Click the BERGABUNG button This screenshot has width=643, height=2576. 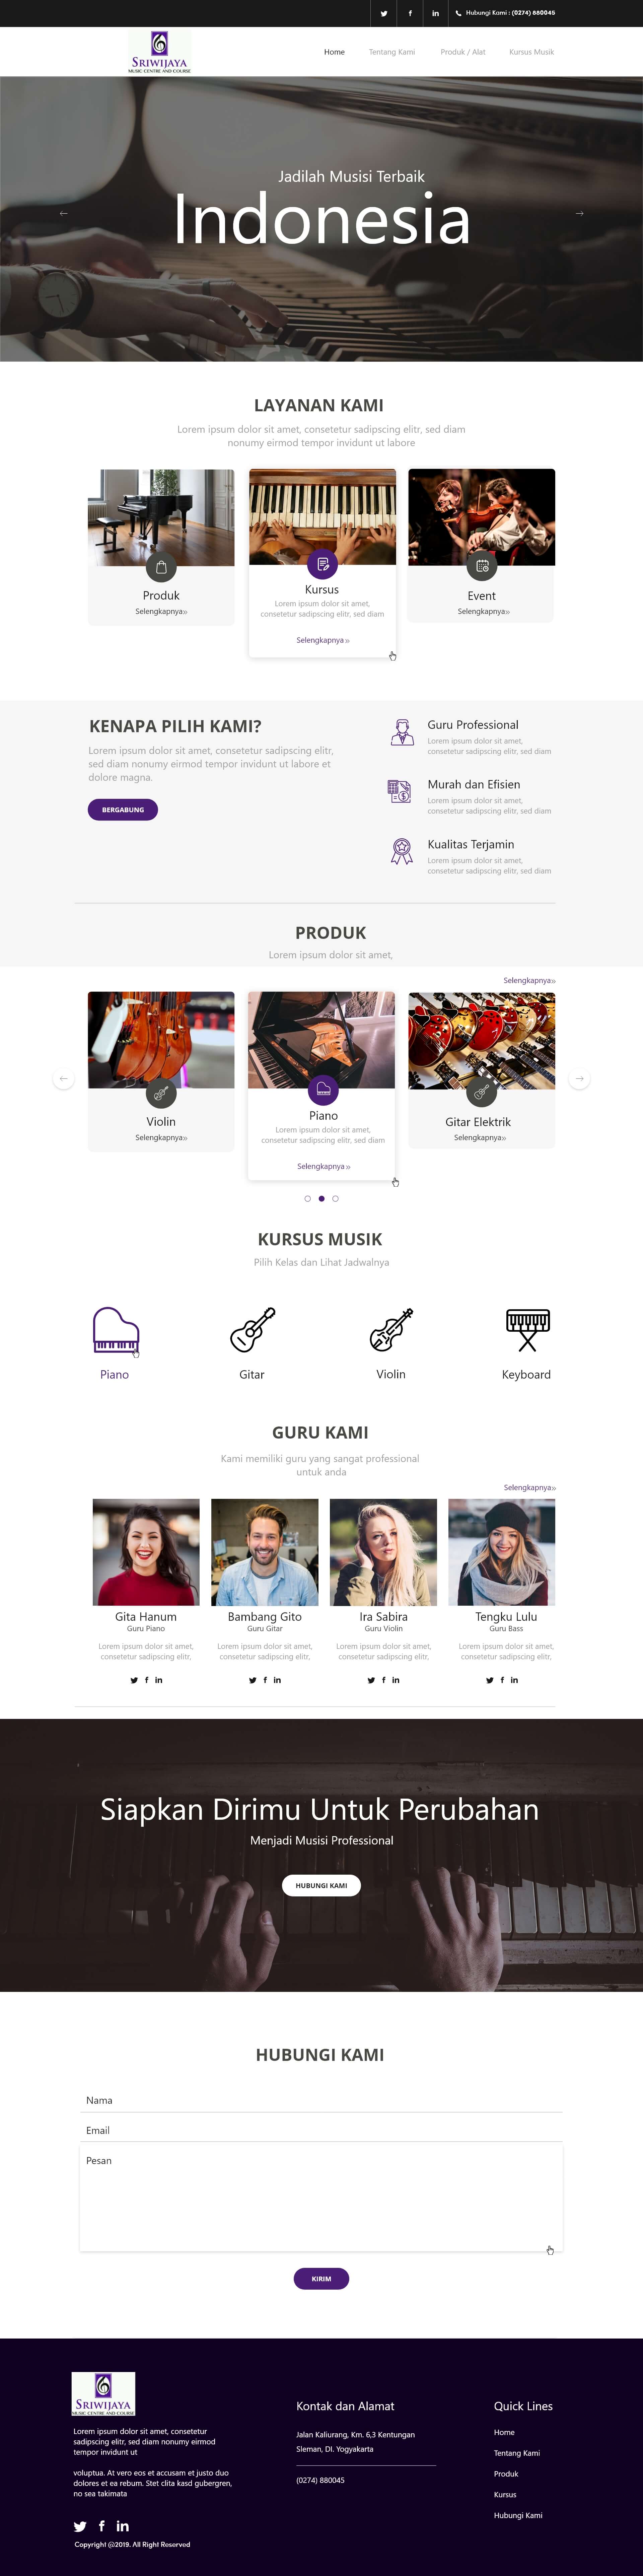click(x=123, y=810)
